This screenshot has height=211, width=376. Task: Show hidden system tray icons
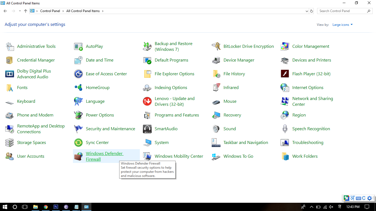pos(312,207)
